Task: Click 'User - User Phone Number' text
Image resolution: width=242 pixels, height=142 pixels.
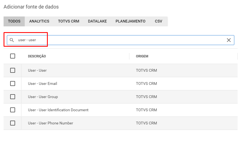Action: pos(51,123)
